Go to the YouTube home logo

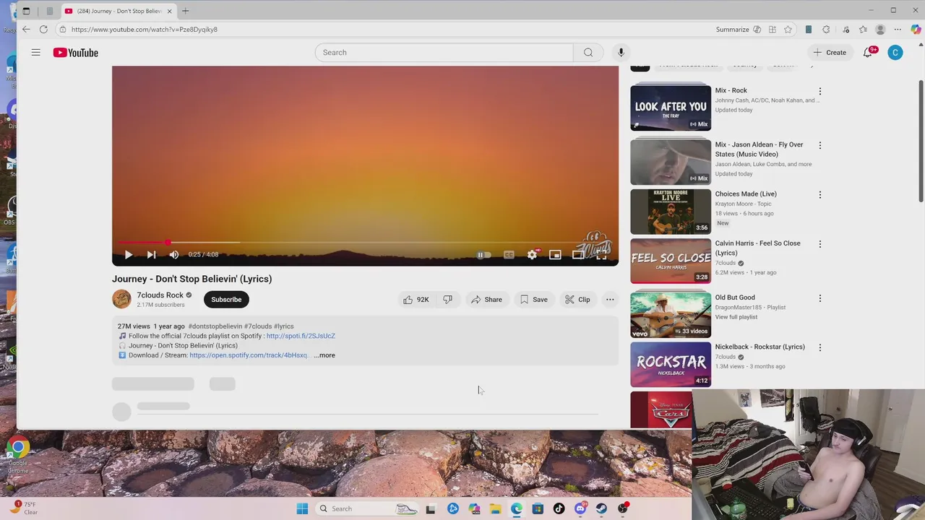(x=75, y=53)
